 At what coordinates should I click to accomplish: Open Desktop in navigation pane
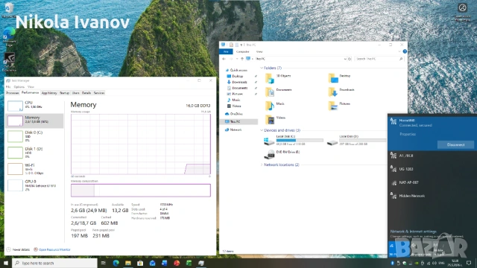pos(236,76)
